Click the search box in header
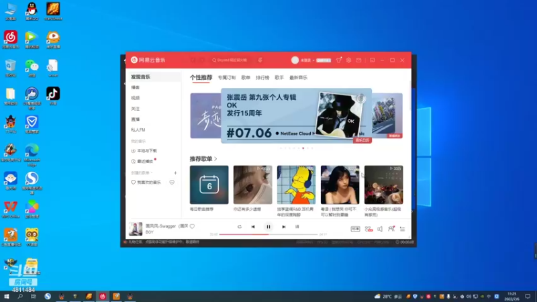This screenshot has height=302, width=537. coord(233,60)
